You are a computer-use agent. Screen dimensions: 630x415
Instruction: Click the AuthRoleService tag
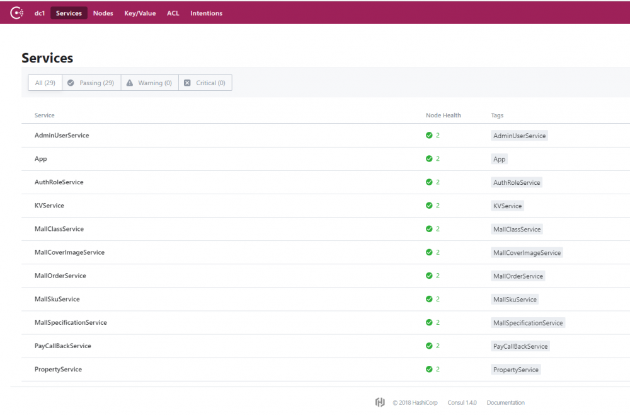(x=517, y=182)
